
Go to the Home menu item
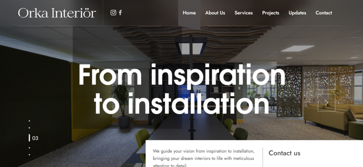coord(189,13)
